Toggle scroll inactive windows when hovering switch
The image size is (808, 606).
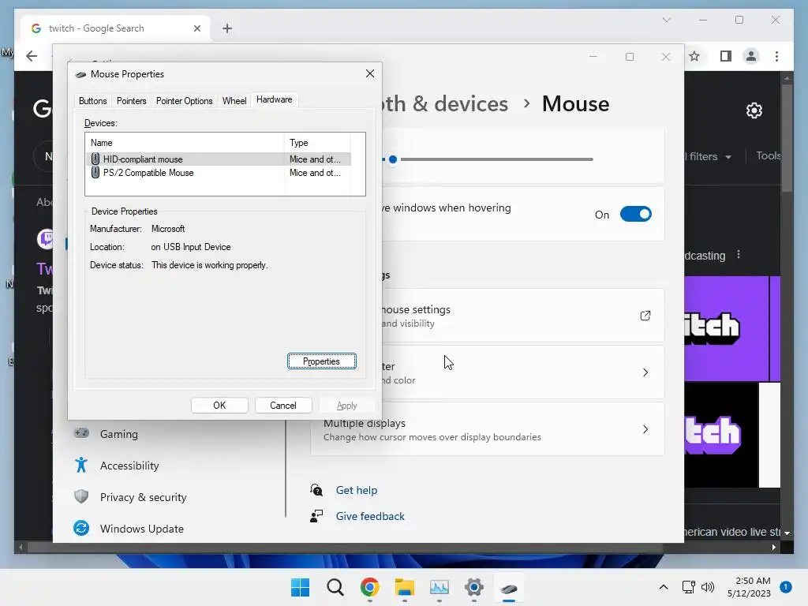[x=635, y=214]
